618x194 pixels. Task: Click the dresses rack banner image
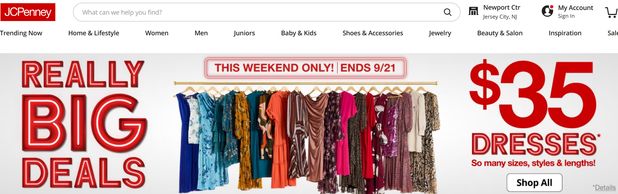(307, 137)
